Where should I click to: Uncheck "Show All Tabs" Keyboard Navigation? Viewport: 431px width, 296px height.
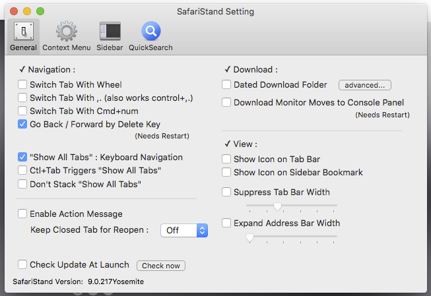pyautogui.click(x=23, y=158)
